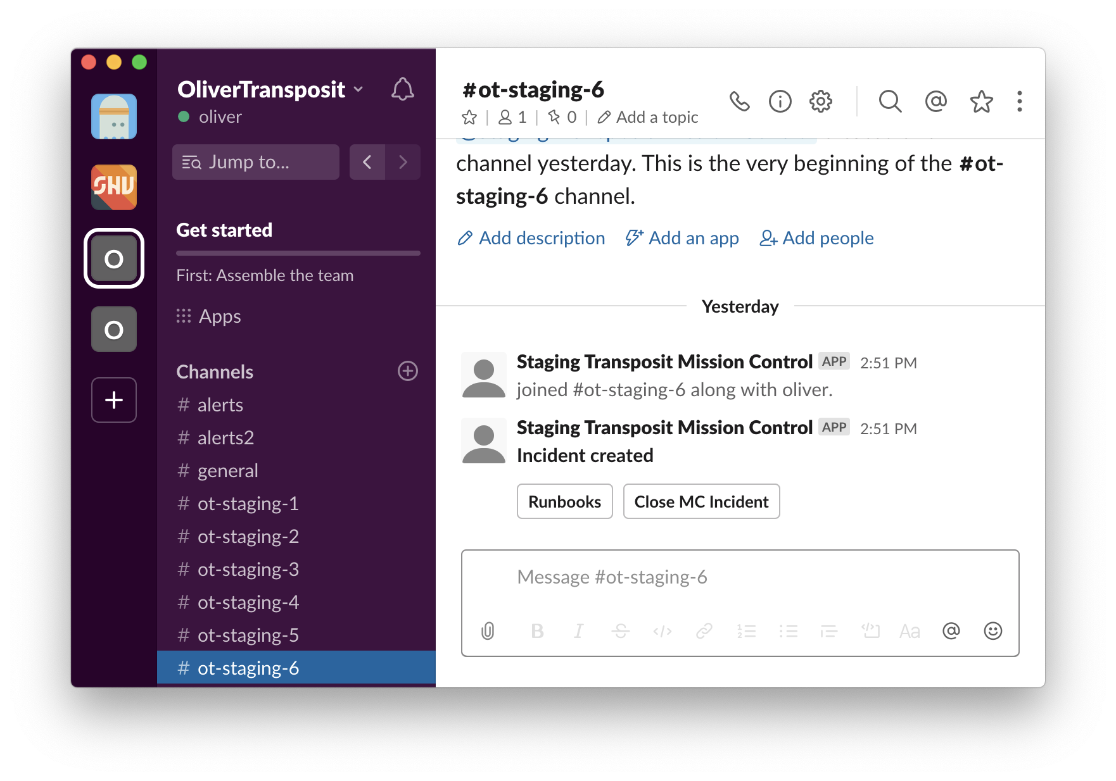Start a numbered list
This screenshot has width=1116, height=781.
click(747, 631)
